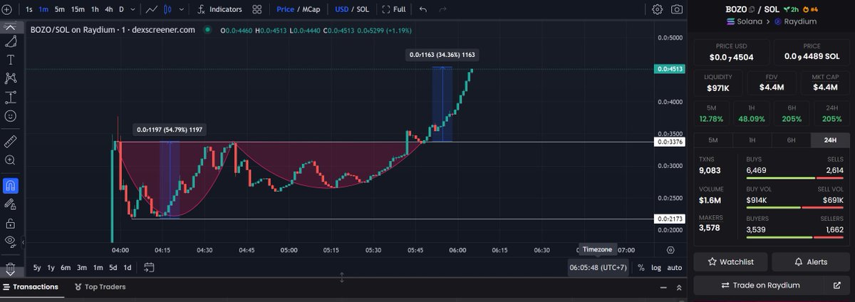Open chart settings gear

(657, 9)
